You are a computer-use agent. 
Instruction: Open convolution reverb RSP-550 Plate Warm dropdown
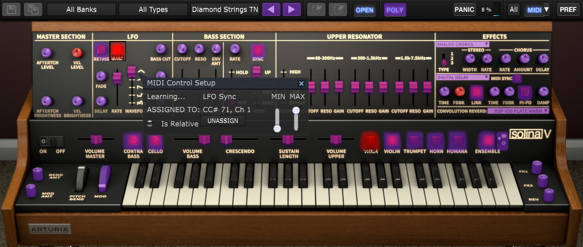[x=518, y=110]
